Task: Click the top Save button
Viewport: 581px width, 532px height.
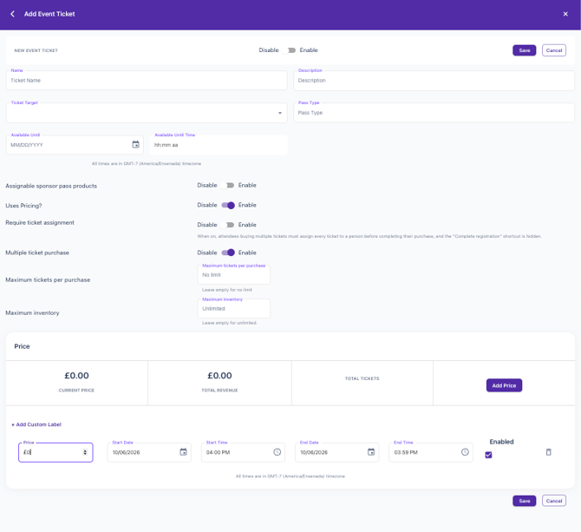Action: click(524, 50)
